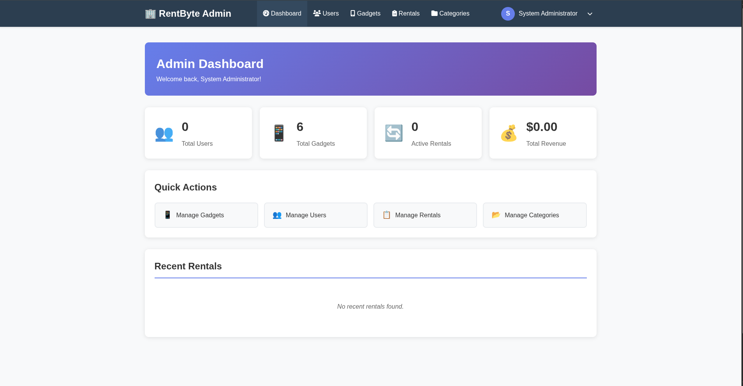Click the Manage Gadgets quick action
The height and width of the screenshot is (386, 743).
[x=206, y=215]
